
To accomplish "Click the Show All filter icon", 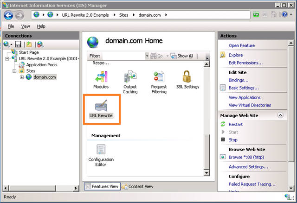I will pos(173,56).
